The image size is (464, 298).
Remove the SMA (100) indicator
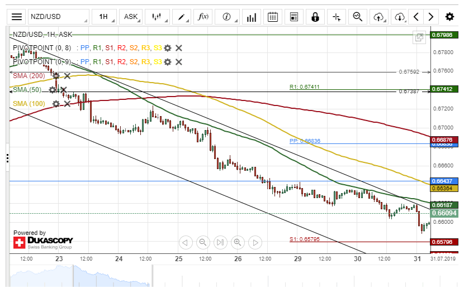[x=67, y=103]
